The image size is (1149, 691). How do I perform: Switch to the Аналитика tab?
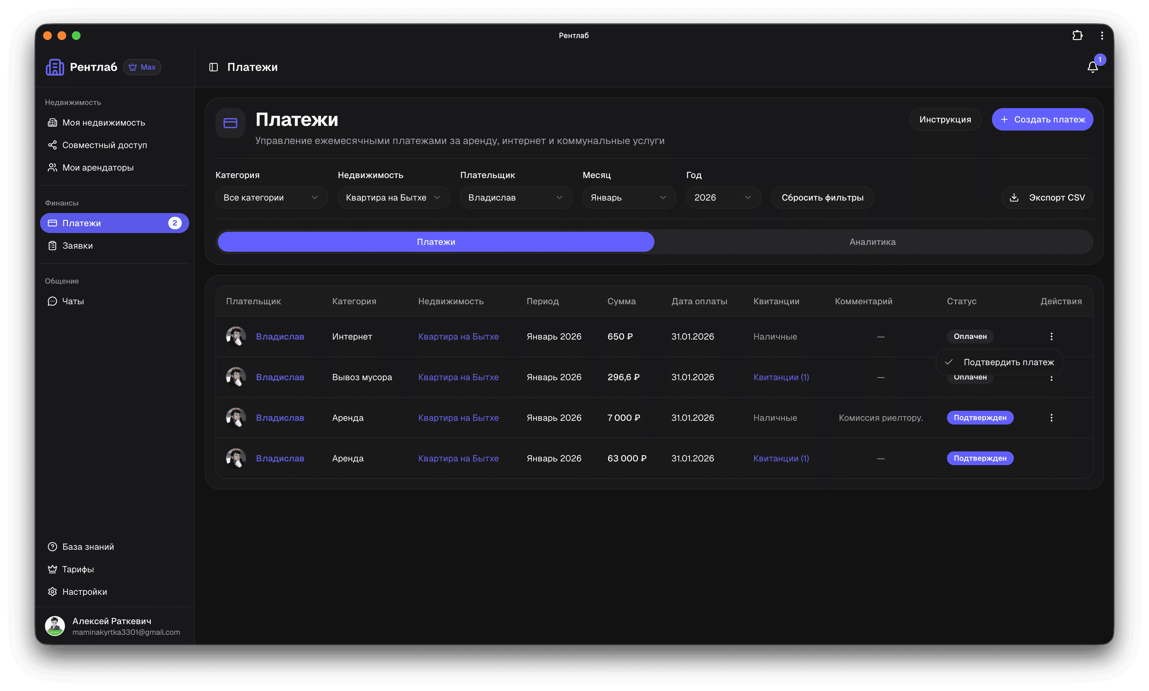pyautogui.click(x=872, y=242)
